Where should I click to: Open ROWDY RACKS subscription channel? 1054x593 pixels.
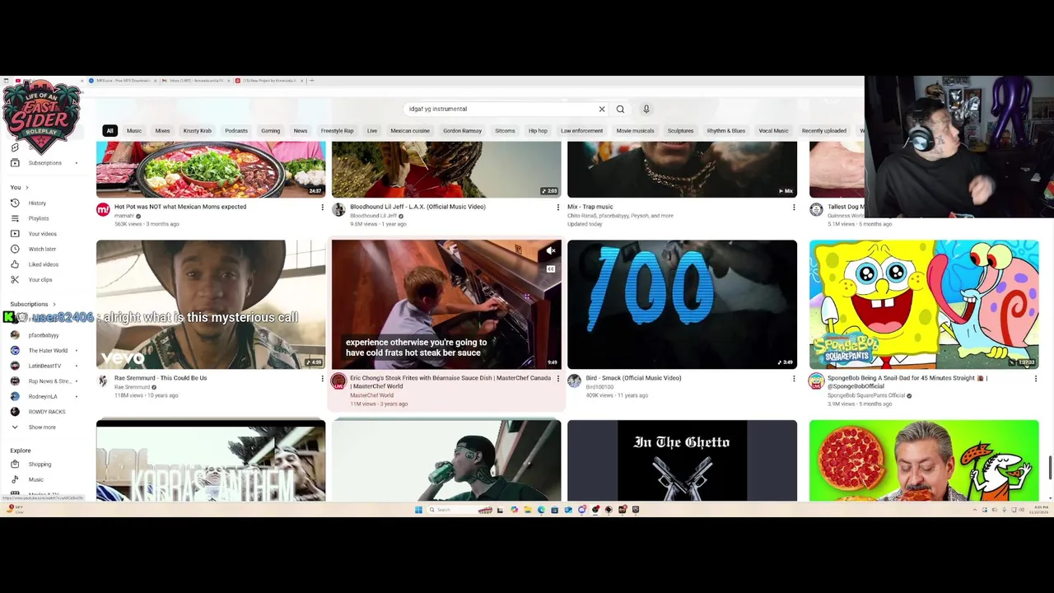coord(46,412)
